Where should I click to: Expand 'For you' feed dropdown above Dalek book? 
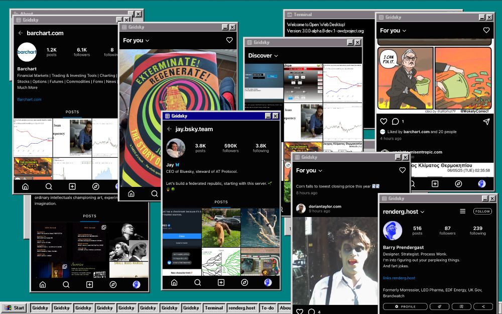coord(136,40)
